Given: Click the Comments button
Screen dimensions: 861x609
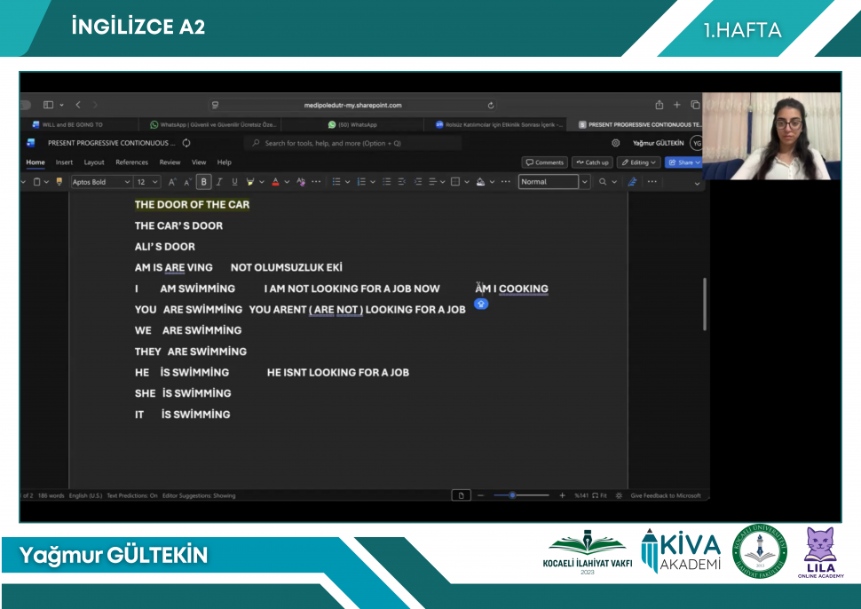Looking at the screenshot, I should (545, 162).
